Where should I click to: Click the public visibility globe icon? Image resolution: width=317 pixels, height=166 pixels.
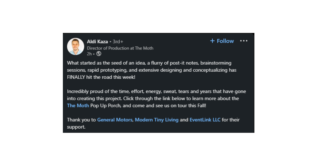(x=99, y=54)
